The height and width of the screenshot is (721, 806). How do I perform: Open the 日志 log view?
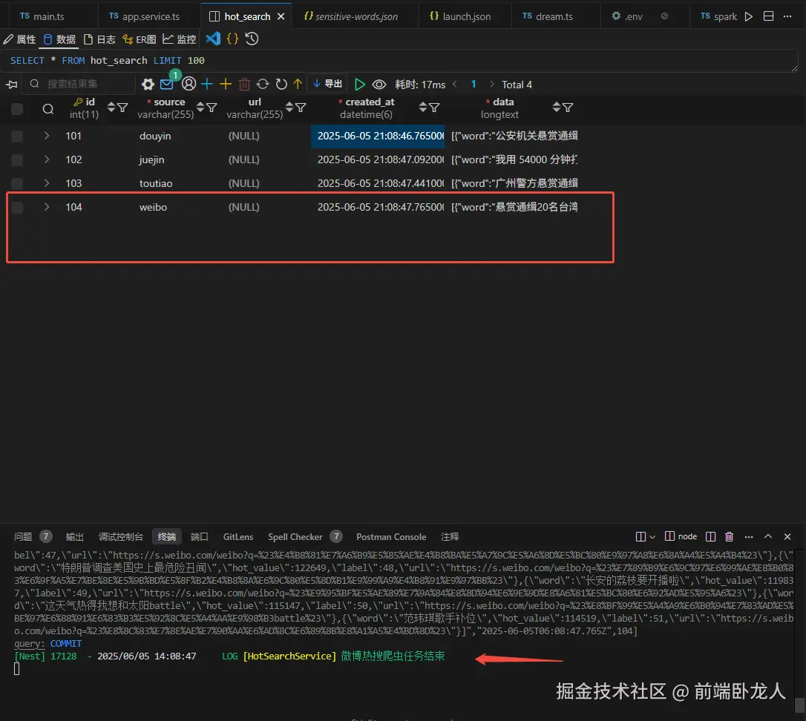pyautogui.click(x=99, y=39)
